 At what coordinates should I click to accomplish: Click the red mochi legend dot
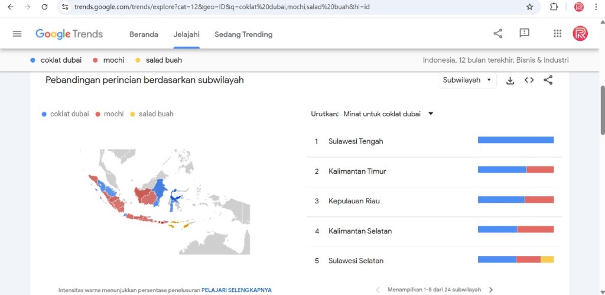coord(97,114)
